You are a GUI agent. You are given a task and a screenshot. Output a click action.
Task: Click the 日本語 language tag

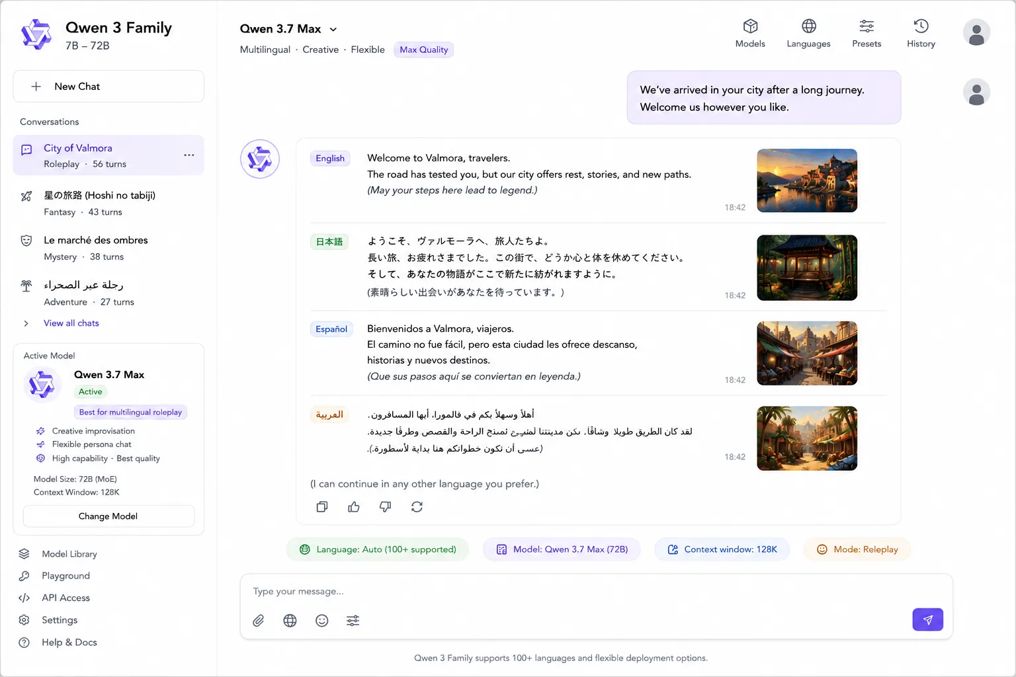(329, 242)
